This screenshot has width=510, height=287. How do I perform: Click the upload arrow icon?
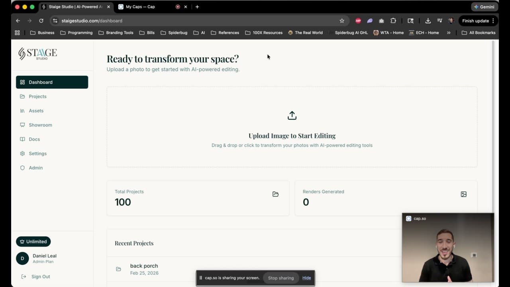[292, 115]
